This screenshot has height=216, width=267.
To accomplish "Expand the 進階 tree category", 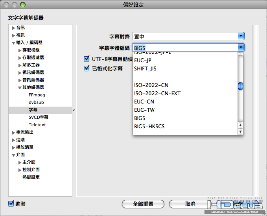I will coord(14,140).
